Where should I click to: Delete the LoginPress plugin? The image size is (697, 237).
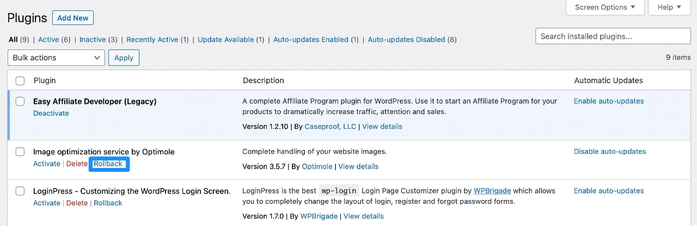[x=77, y=203]
